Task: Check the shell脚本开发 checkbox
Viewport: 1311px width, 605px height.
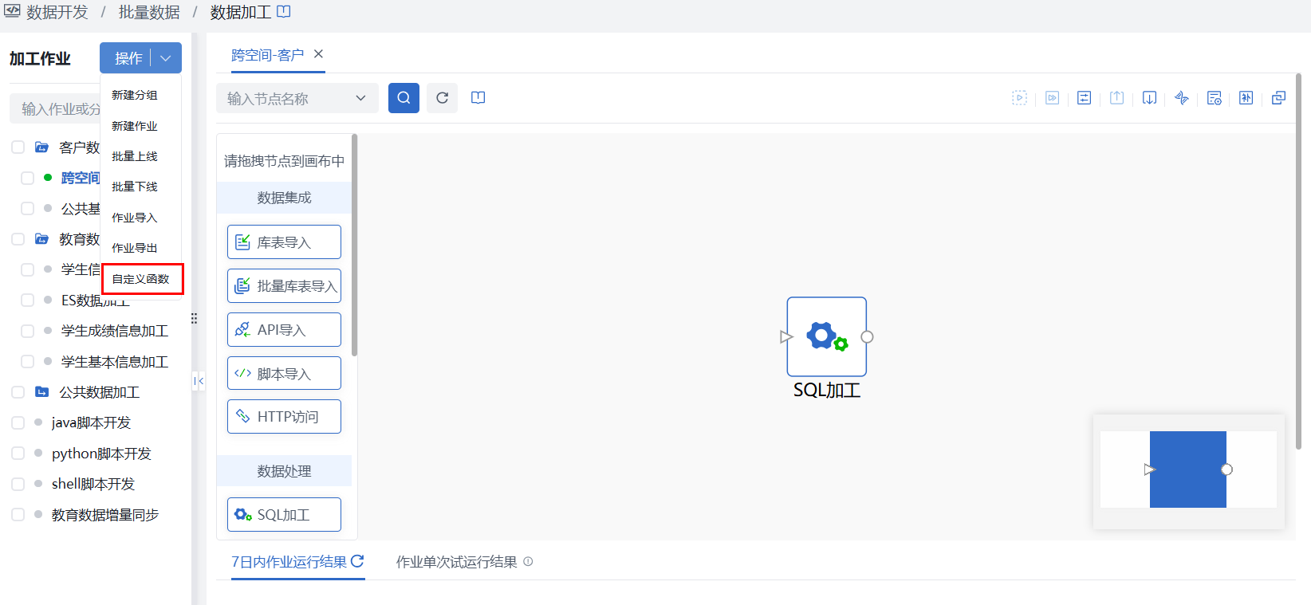Action: pos(18,484)
